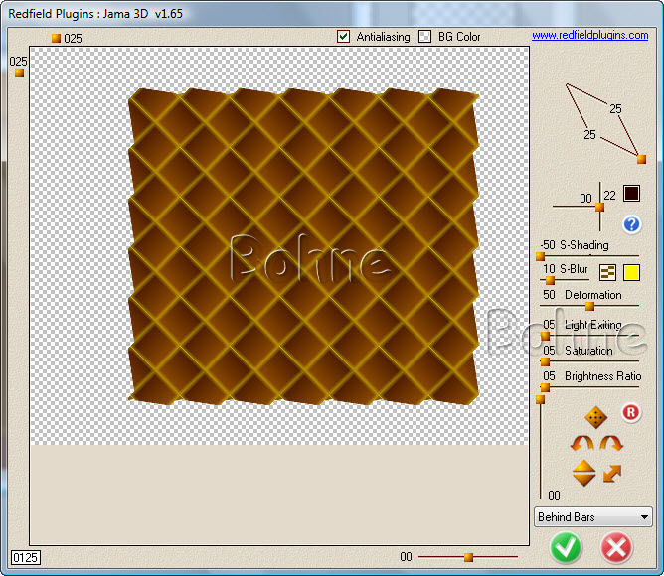
Task: Click the random dice icon
Action: pos(595,417)
